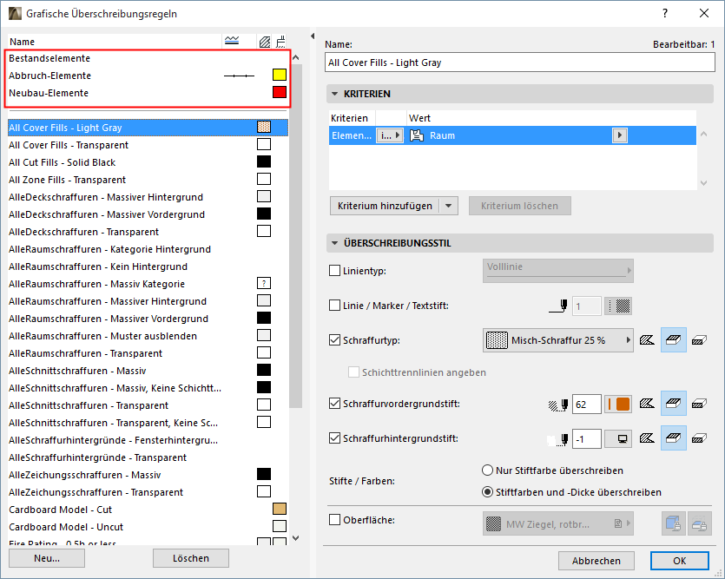
Task: Select rule All Cut Fills - Solid Black
Action: (x=148, y=162)
